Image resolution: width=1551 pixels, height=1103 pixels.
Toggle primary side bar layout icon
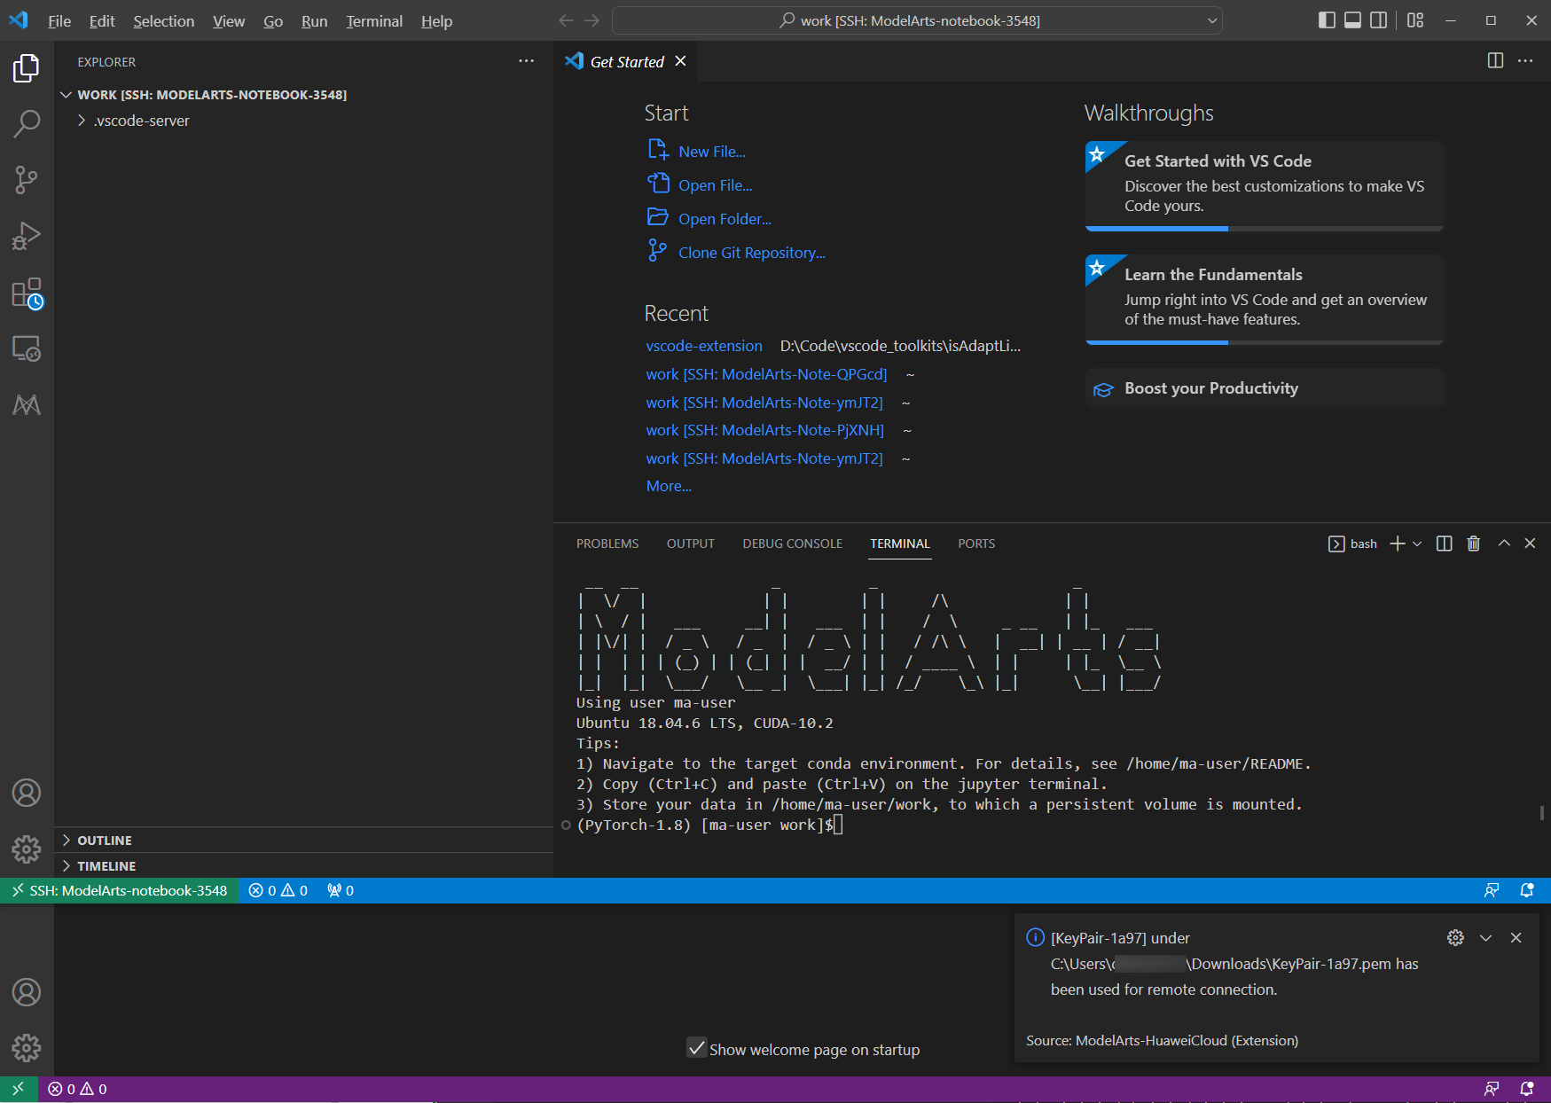click(x=1327, y=20)
